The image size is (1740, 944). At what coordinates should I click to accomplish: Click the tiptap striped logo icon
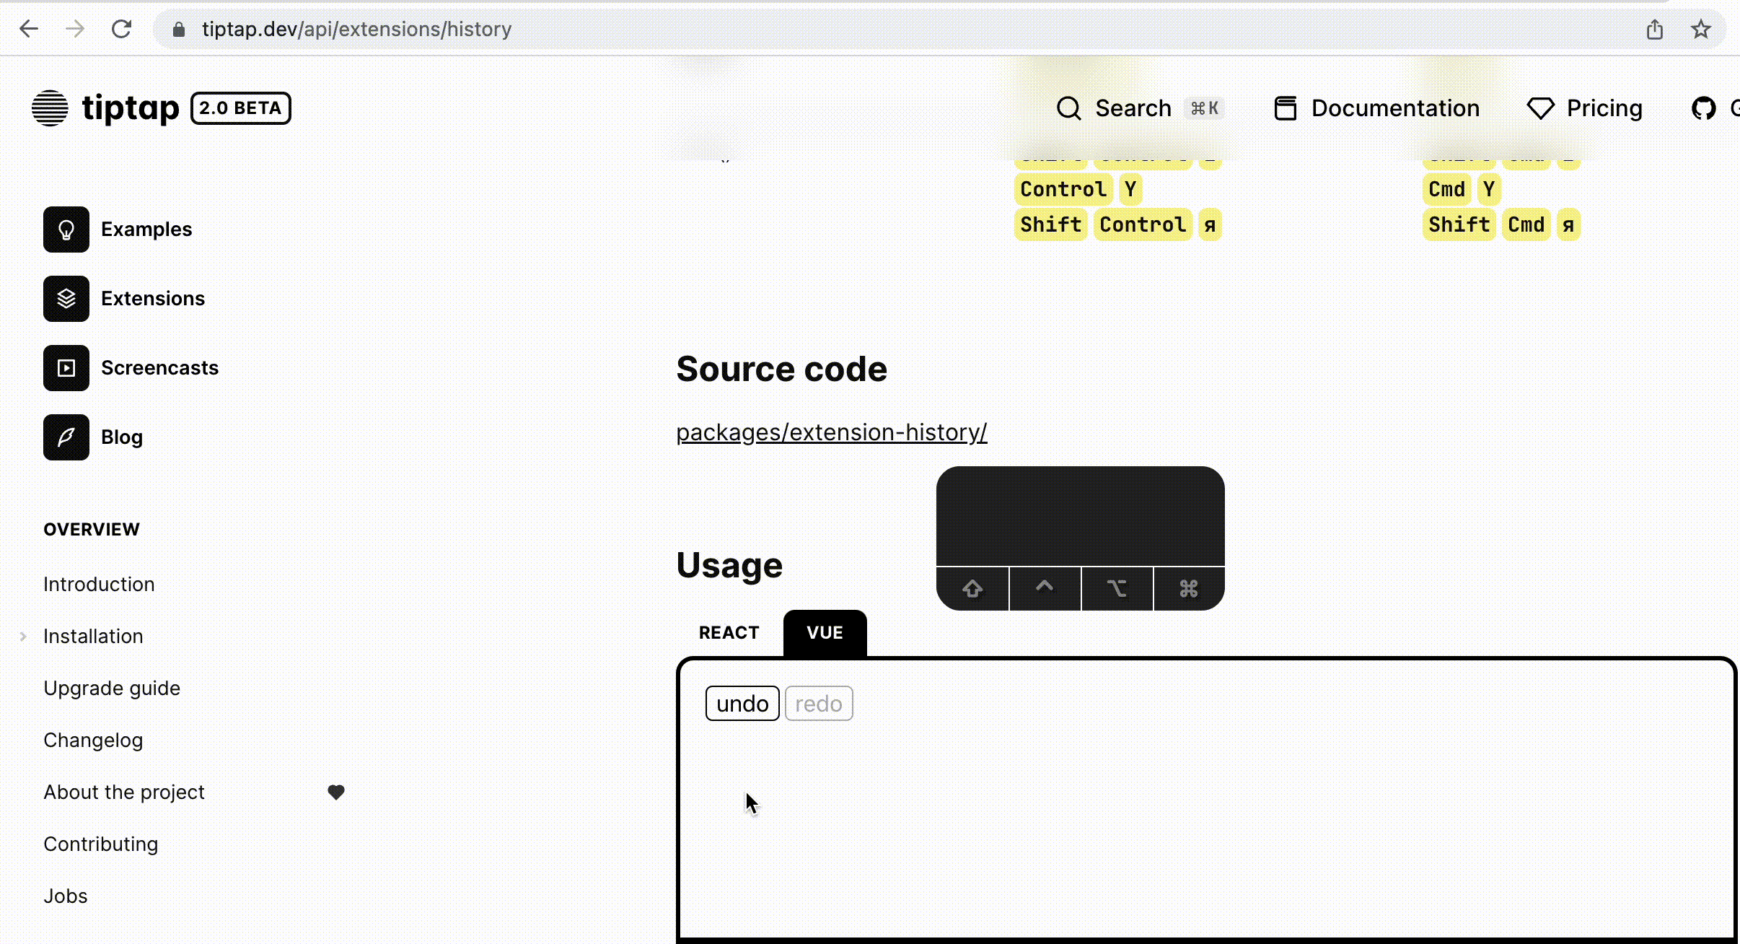[50, 108]
